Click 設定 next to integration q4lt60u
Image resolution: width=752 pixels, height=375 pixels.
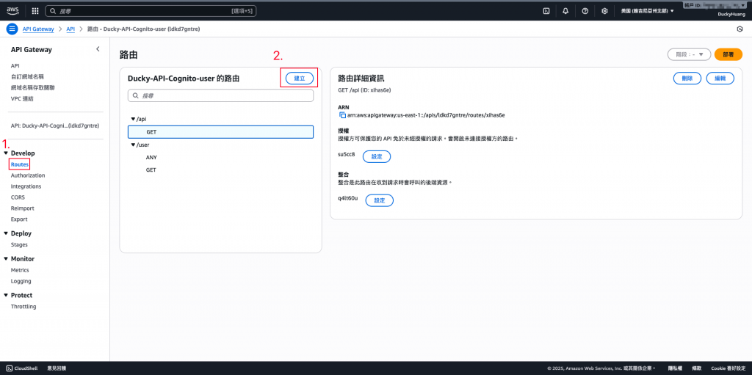(380, 200)
